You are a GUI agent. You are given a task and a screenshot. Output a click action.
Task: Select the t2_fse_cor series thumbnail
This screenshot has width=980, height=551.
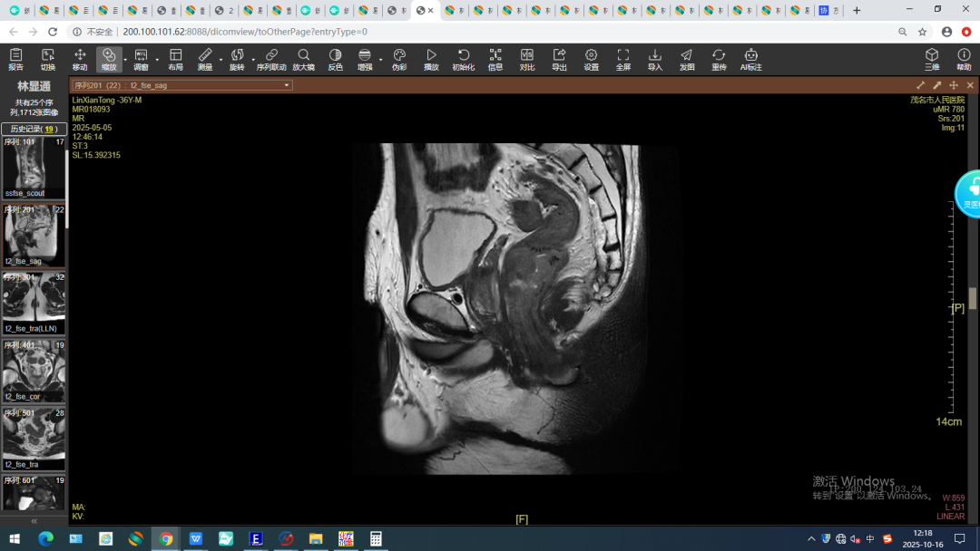click(34, 371)
